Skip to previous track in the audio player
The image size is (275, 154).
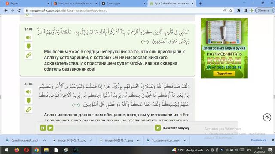[43, 128]
